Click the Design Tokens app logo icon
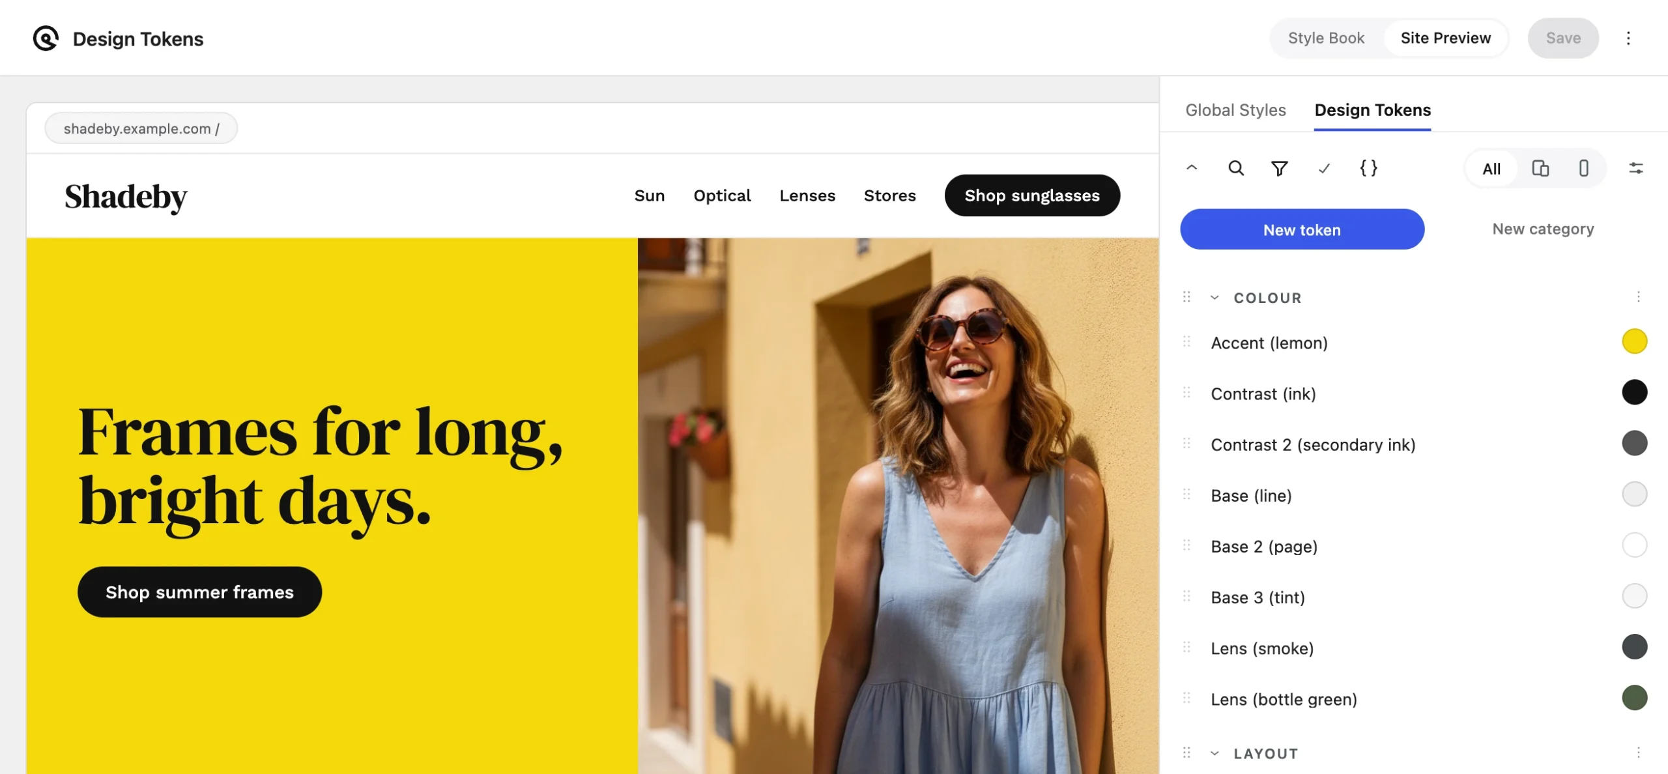This screenshot has height=774, width=1668. 46,38
